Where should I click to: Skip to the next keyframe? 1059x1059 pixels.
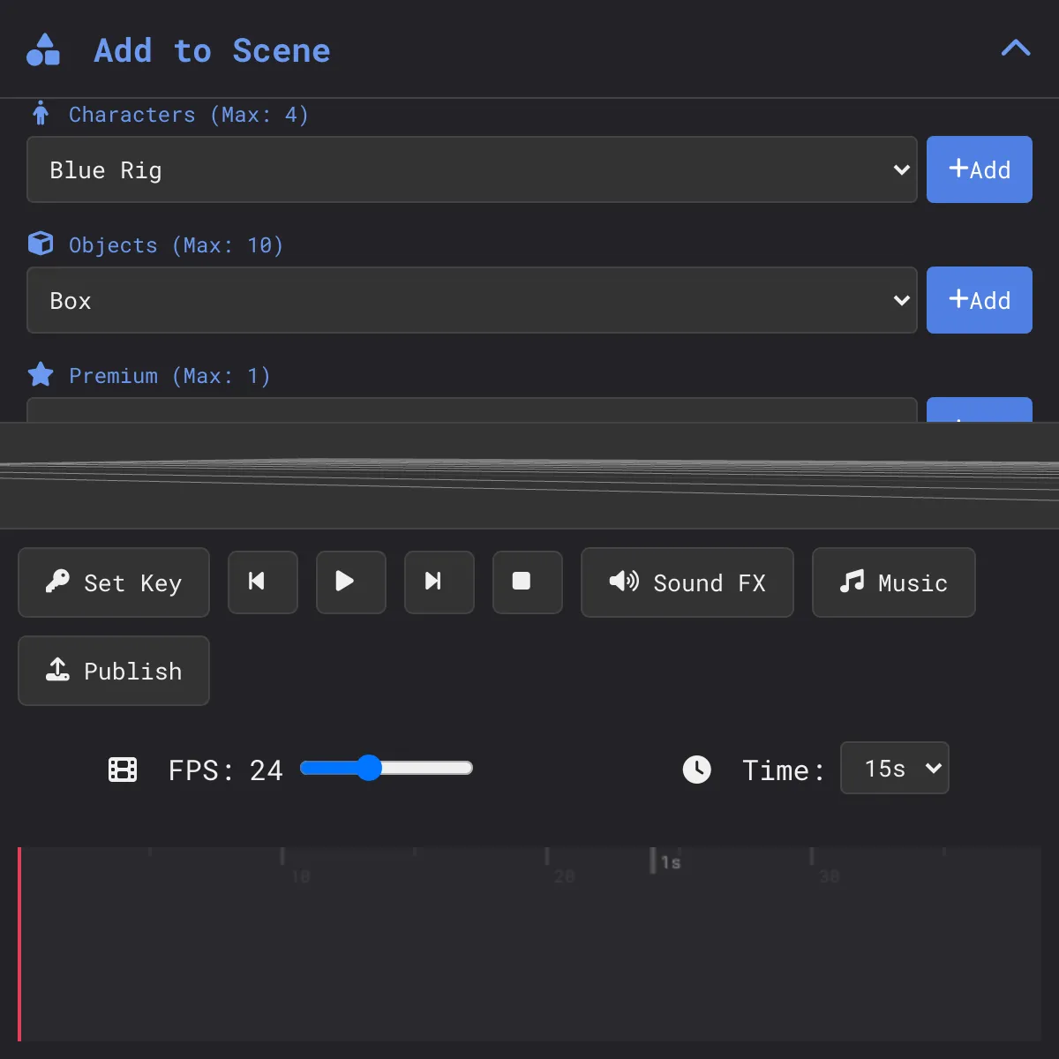439,582
